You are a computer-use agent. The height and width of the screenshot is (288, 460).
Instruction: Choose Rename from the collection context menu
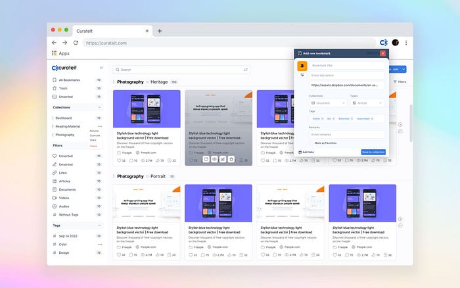[x=94, y=131]
